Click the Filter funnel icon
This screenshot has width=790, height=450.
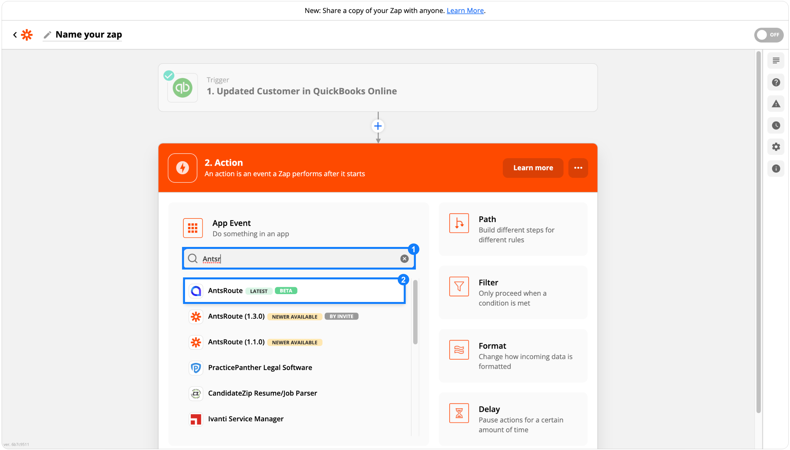pyautogui.click(x=459, y=287)
